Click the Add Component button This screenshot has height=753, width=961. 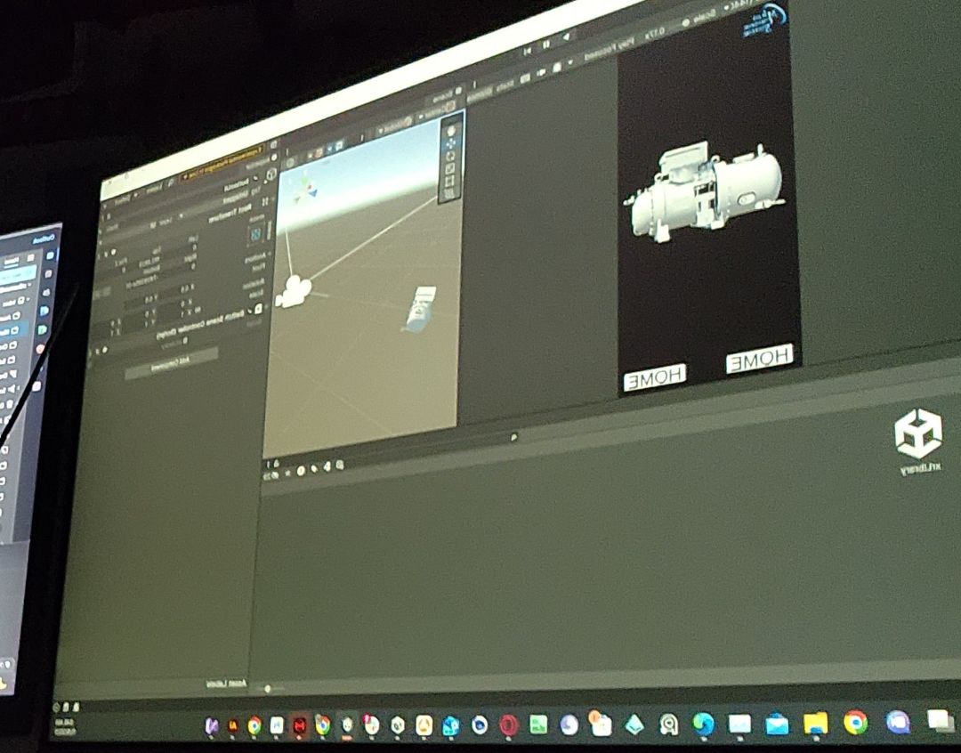click(x=171, y=364)
